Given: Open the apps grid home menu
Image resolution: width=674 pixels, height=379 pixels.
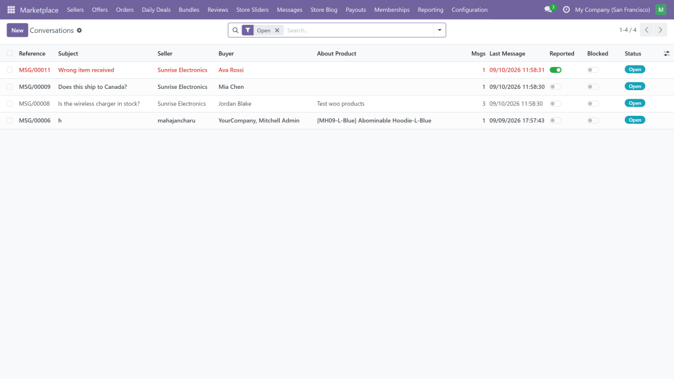Looking at the screenshot, I should click(11, 9).
